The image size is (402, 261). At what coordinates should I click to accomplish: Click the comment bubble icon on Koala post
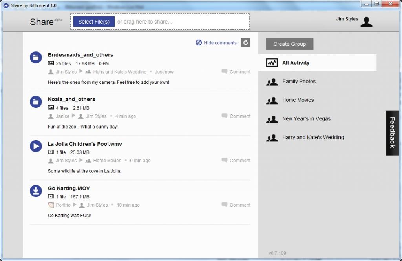click(224, 116)
